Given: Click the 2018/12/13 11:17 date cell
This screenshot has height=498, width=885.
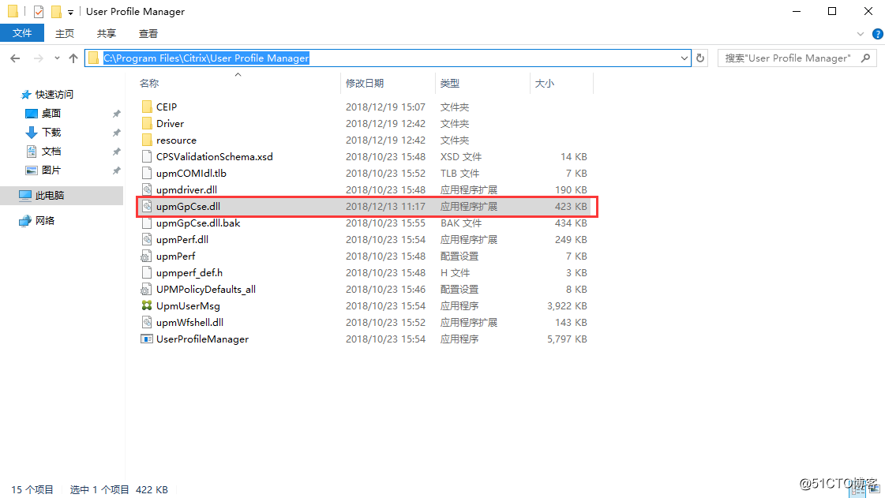Looking at the screenshot, I should (385, 207).
